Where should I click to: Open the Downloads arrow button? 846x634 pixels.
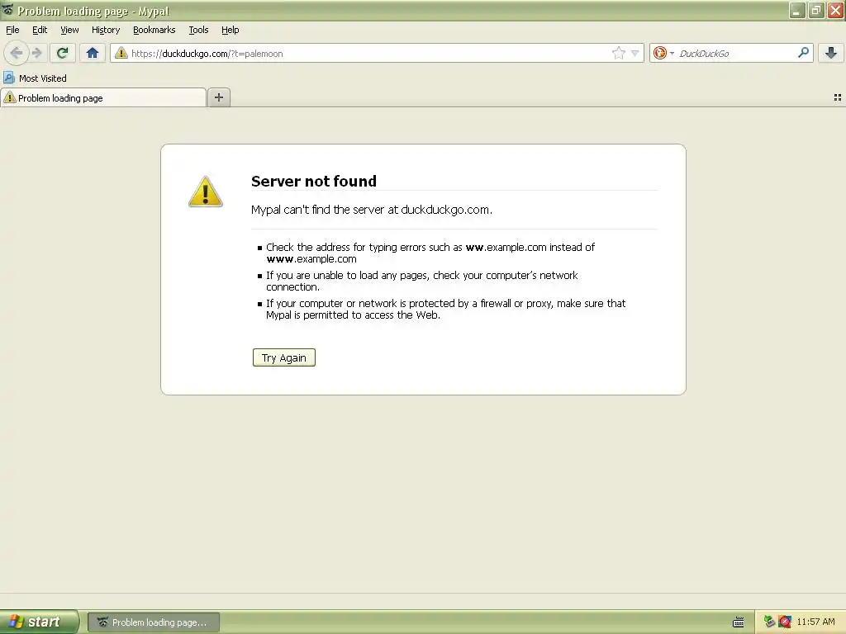point(831,53)
